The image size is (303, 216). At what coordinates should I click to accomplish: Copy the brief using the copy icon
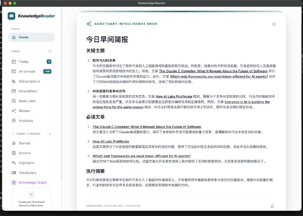click(272, 206)
